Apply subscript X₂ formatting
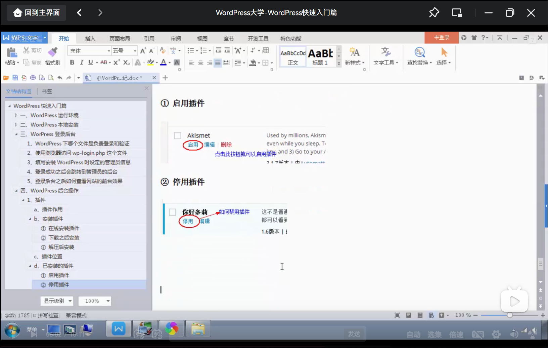548x348 pixels. (x=126, y=63)
